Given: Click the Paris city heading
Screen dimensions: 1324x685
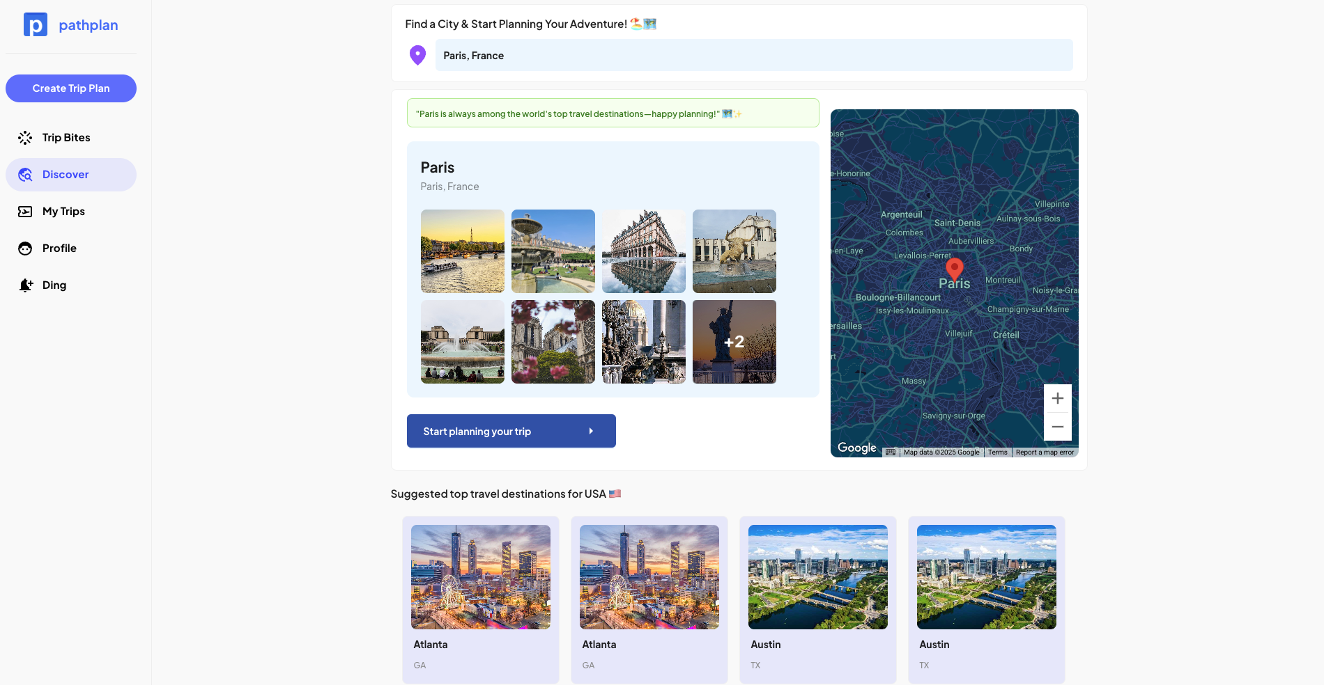Looking at the screenshot, I should point(438,168).
